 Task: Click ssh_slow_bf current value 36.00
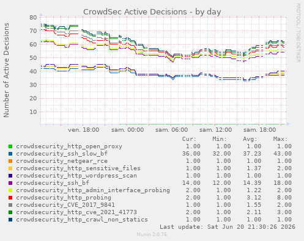191,154
